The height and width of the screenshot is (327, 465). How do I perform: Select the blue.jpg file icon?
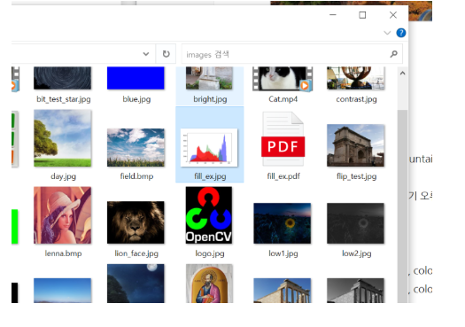pos(136,78)
